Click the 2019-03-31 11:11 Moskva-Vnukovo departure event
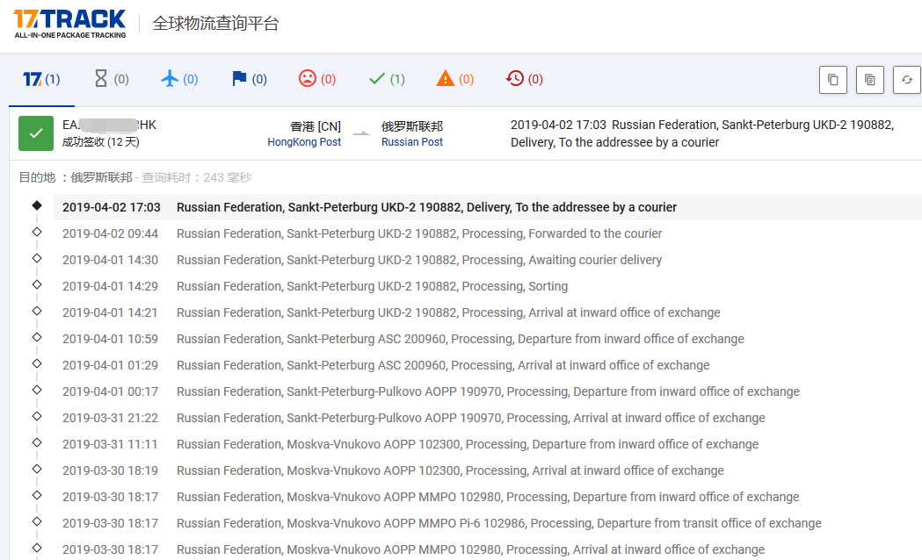 tap(467, 445)
